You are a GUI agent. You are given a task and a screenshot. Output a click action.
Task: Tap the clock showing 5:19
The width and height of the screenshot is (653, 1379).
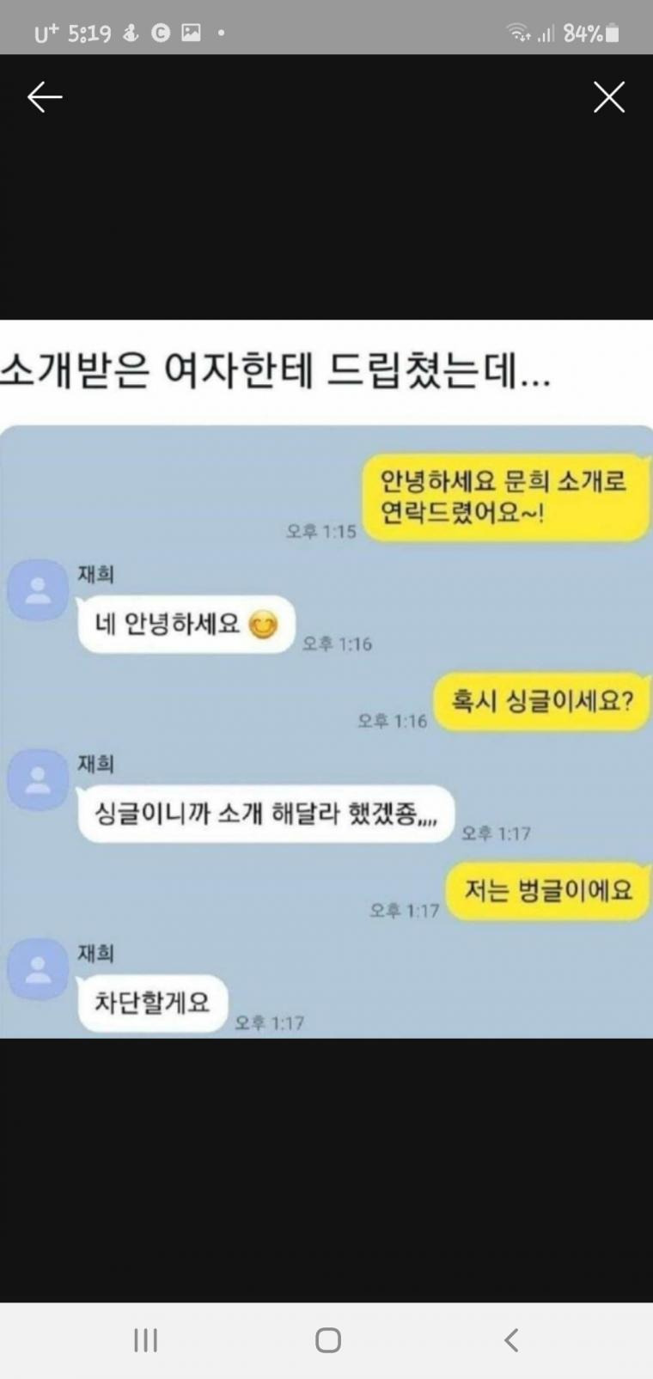pos(89,34)
